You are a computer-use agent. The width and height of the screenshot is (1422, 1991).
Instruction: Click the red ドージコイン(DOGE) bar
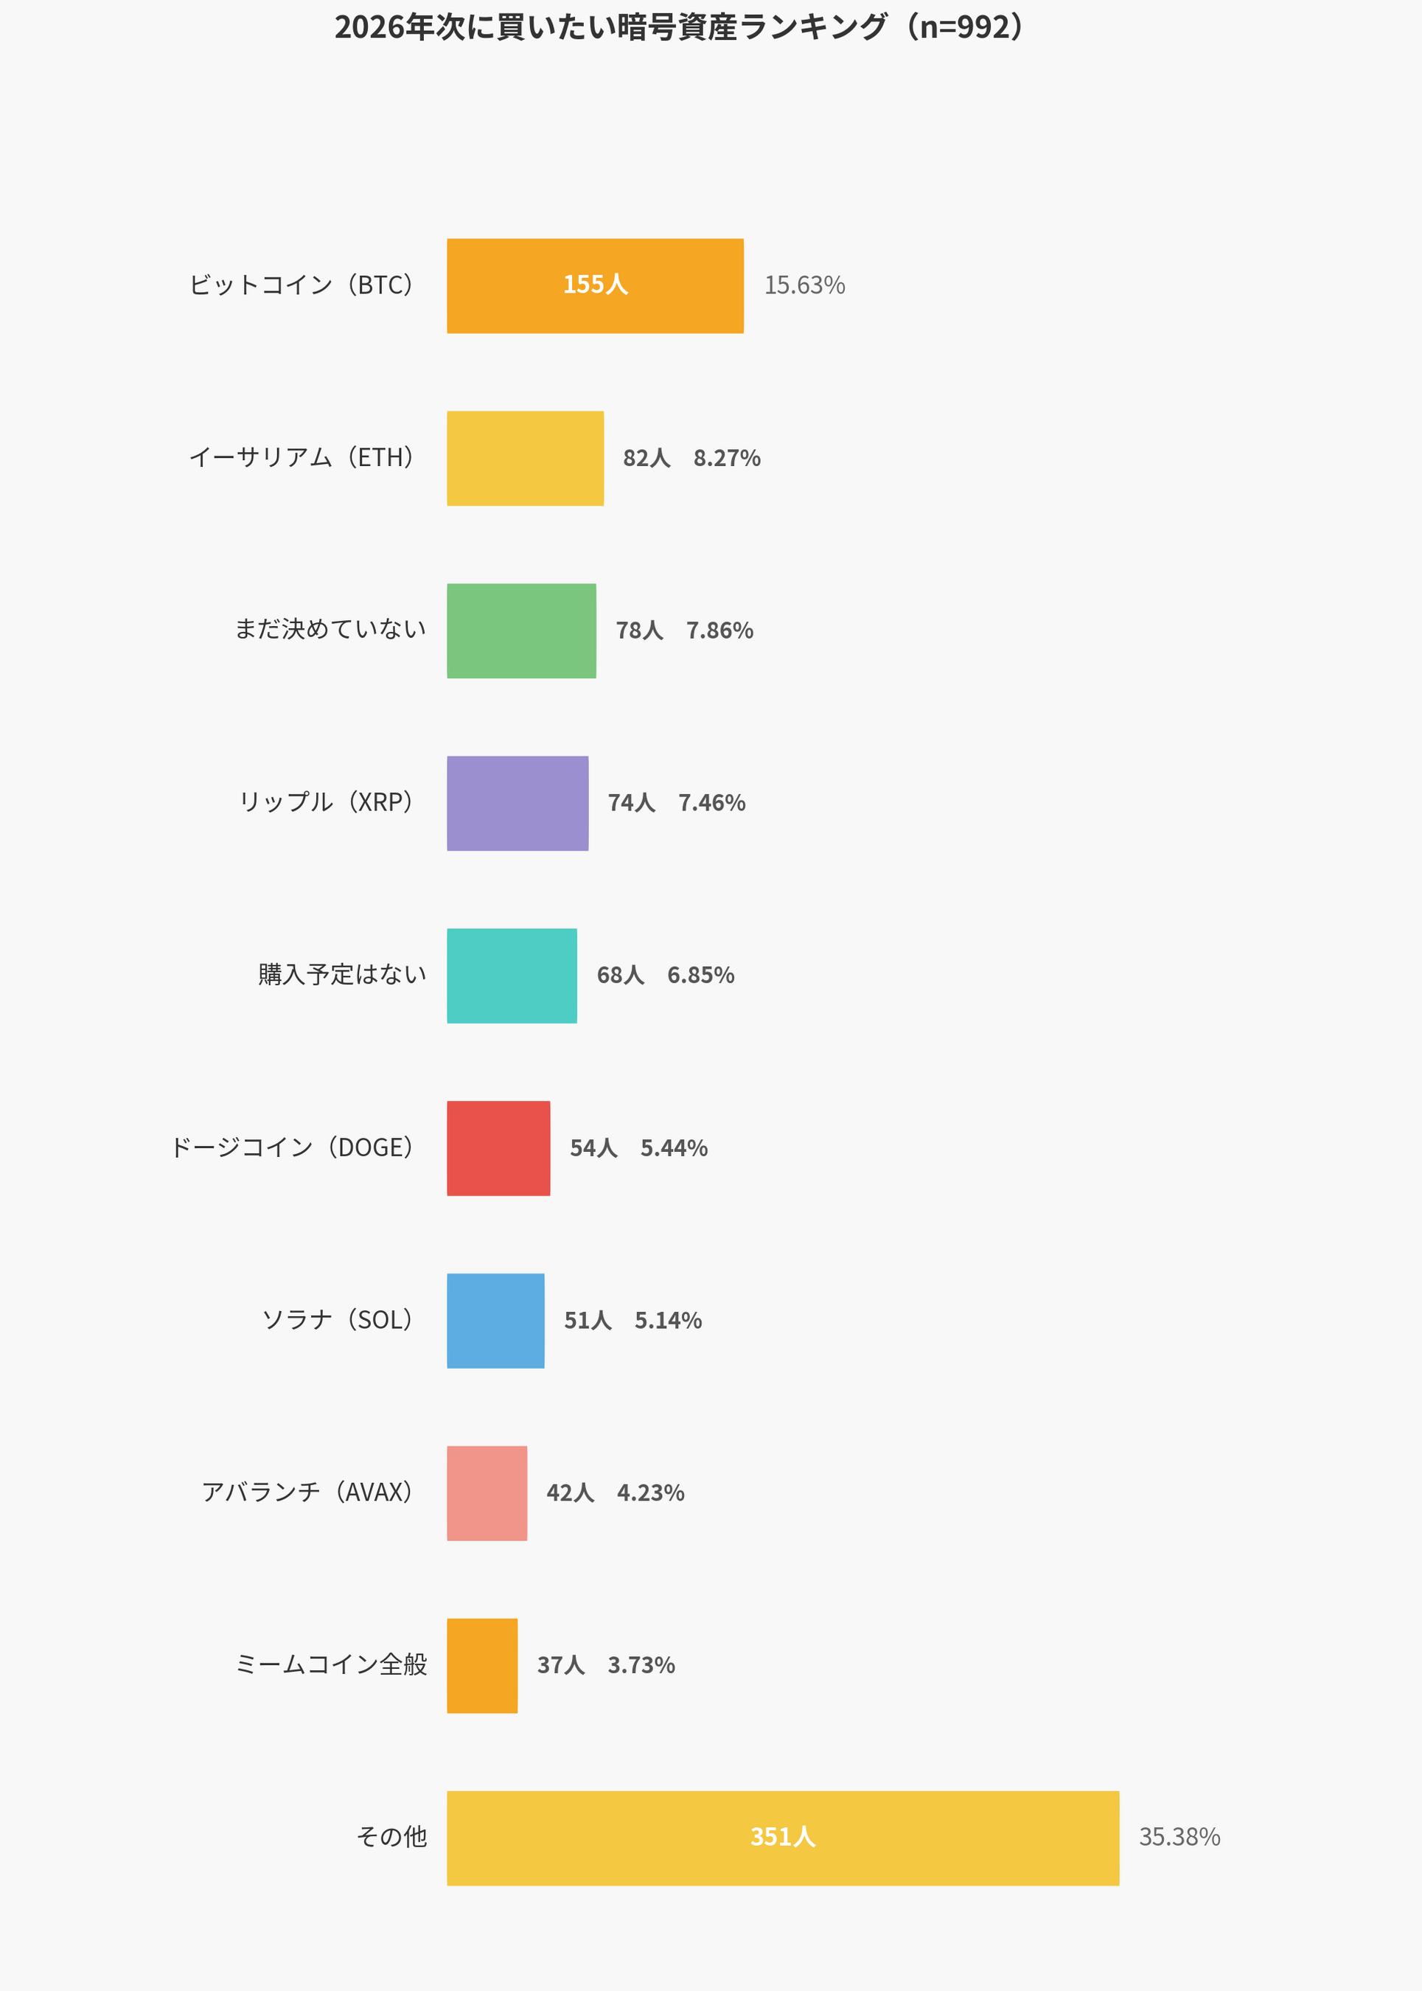coord(498,1148)
